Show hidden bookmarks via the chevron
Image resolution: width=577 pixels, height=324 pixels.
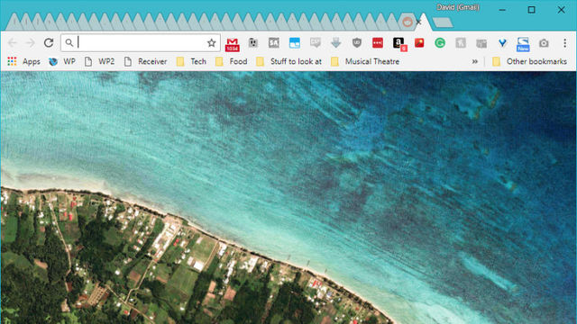[475, 61]
